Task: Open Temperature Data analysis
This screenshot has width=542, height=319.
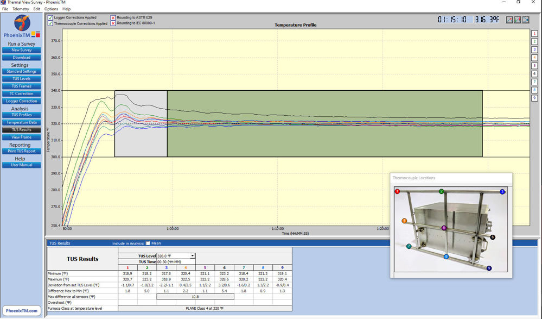Action: pos(22,123)
